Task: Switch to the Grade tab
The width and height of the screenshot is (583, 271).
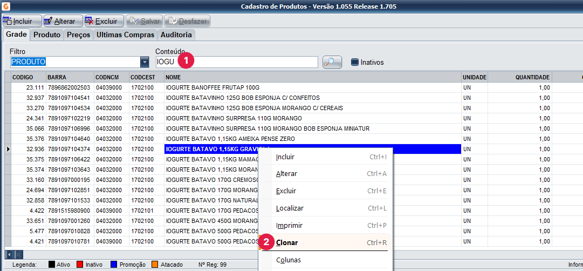Action: click(x=16, y=35)
